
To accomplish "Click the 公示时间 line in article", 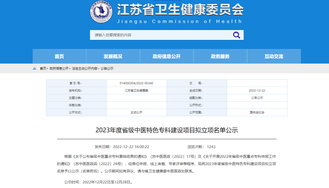I will pos(99,182).
